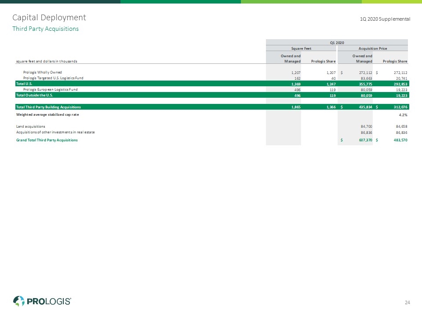This screenshot has width=422, height=317.
Task: Click the PROLOGIS wordmark
Action: click(x=49, y=301)
